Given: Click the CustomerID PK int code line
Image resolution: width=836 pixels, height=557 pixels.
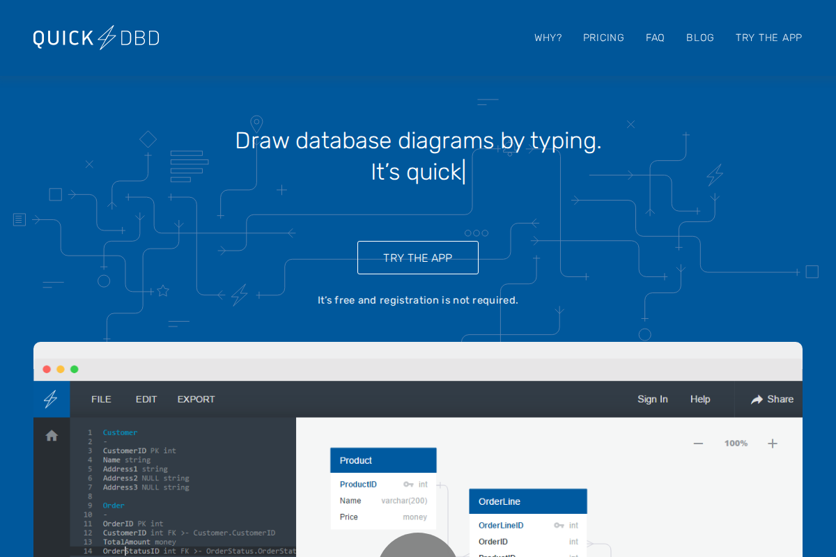Looking at the screenshot, I should click(139, 450).
